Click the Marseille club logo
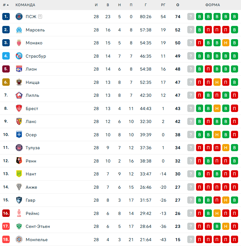241x246 pixels. pos(19,30)
